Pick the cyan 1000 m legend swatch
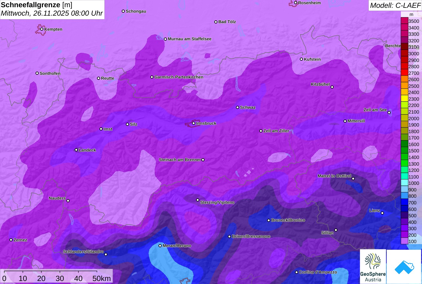422x284 pixels. 404,183
